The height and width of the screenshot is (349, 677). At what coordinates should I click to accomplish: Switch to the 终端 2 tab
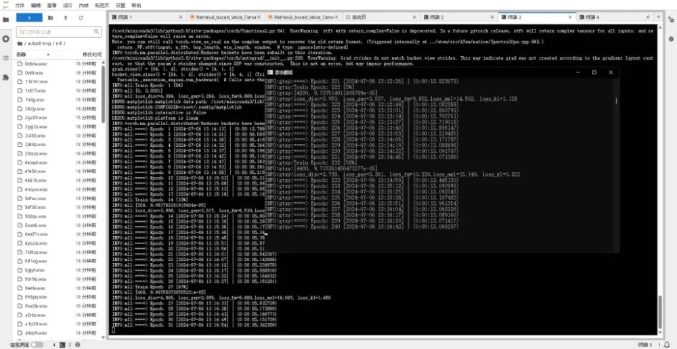pyautogui.click(x=460, y=18)
